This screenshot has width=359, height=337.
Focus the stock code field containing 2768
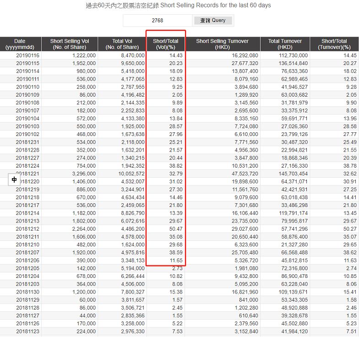(x=158, y=21)
